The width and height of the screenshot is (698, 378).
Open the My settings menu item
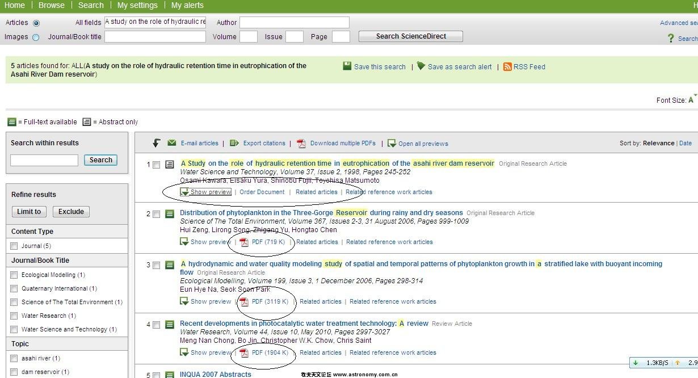[x=137, y=5]
